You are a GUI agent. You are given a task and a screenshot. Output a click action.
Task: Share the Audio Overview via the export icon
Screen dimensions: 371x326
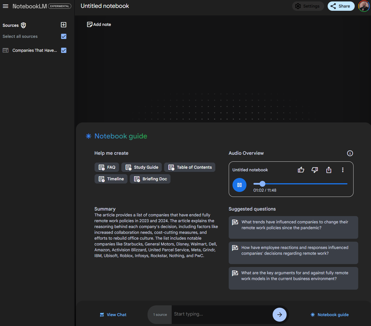point(329,170)
